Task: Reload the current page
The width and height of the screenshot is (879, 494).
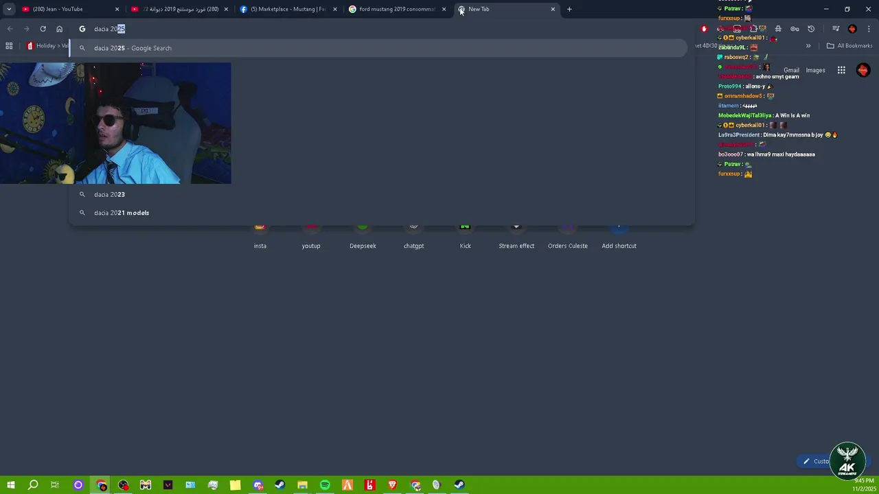Action: click(43, 29)
